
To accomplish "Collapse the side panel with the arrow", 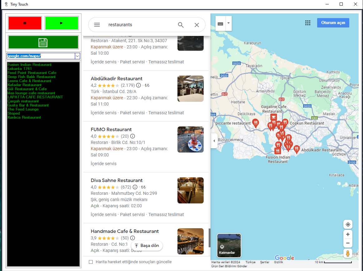I will 214,141.
